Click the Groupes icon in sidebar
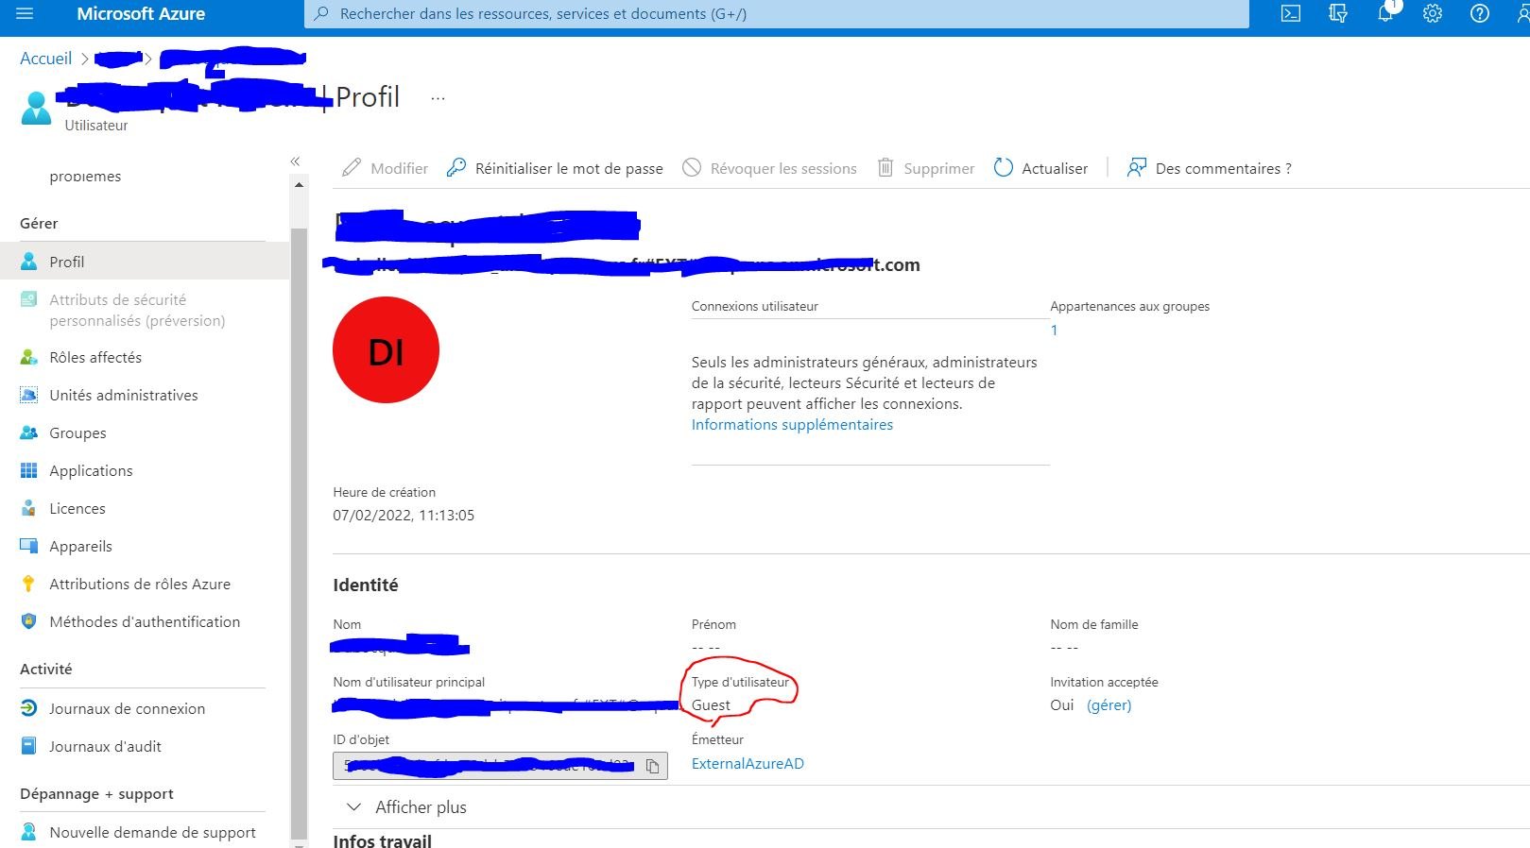Viewport: 1530px width, 848px height. pyautogui.click(x=29, y=432)
